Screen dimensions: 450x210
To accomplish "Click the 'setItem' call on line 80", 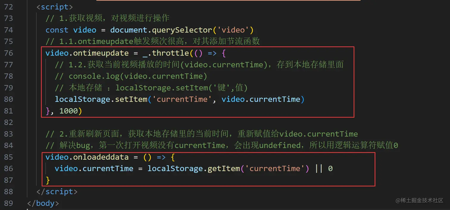I will (131, 99).
